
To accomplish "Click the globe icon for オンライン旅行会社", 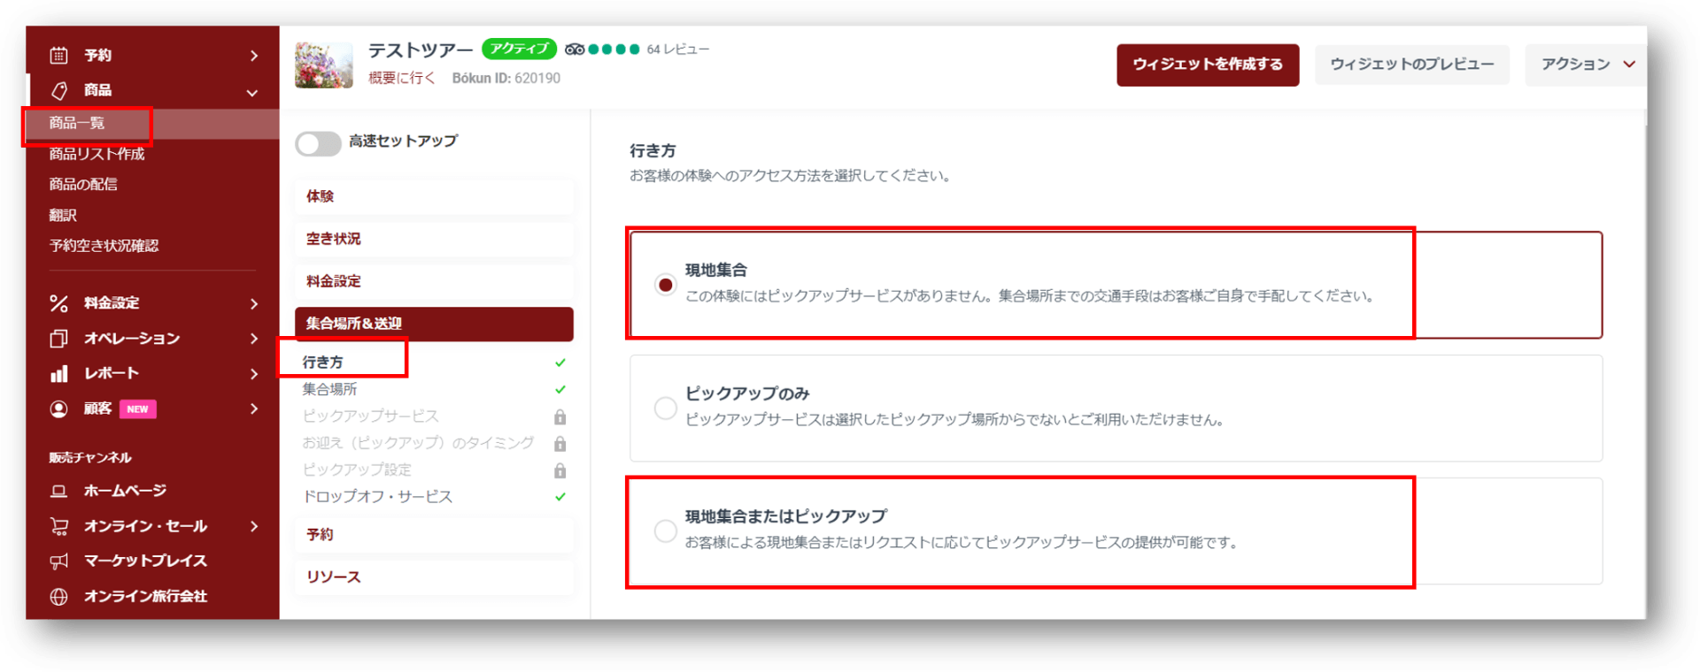I will pyautogui.click(x=58, y=597).
